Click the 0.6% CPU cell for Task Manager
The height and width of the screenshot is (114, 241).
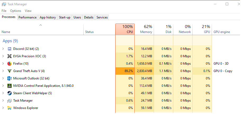click(x=125, y=101)
